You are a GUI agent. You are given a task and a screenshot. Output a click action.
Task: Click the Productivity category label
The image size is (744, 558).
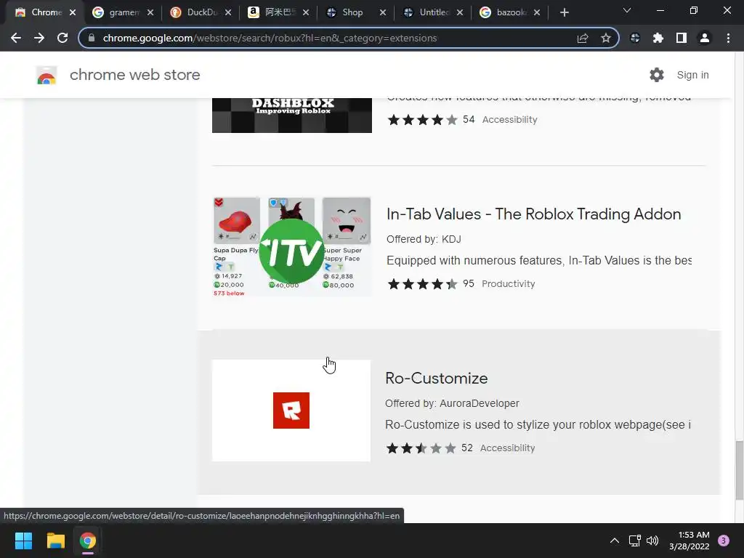(x=508, y=284)
